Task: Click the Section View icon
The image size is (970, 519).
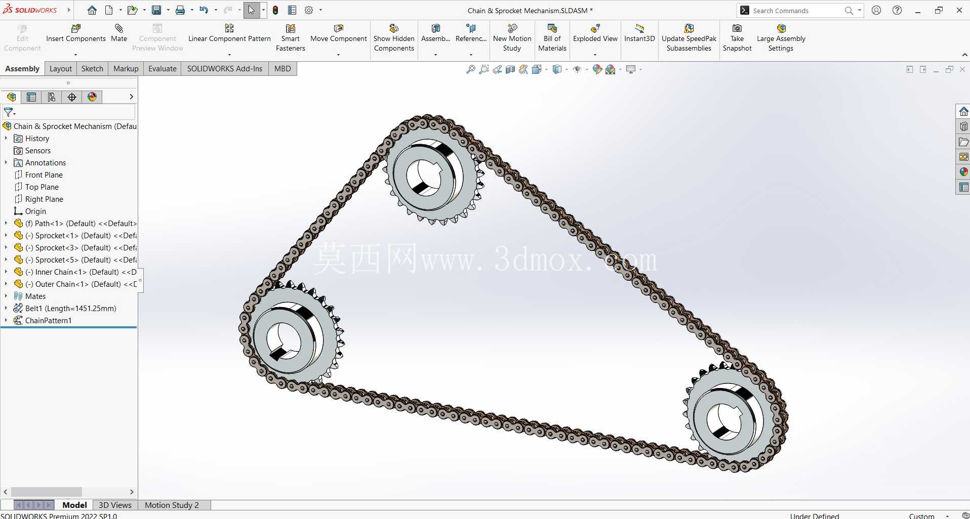Action: click(510, 69)
